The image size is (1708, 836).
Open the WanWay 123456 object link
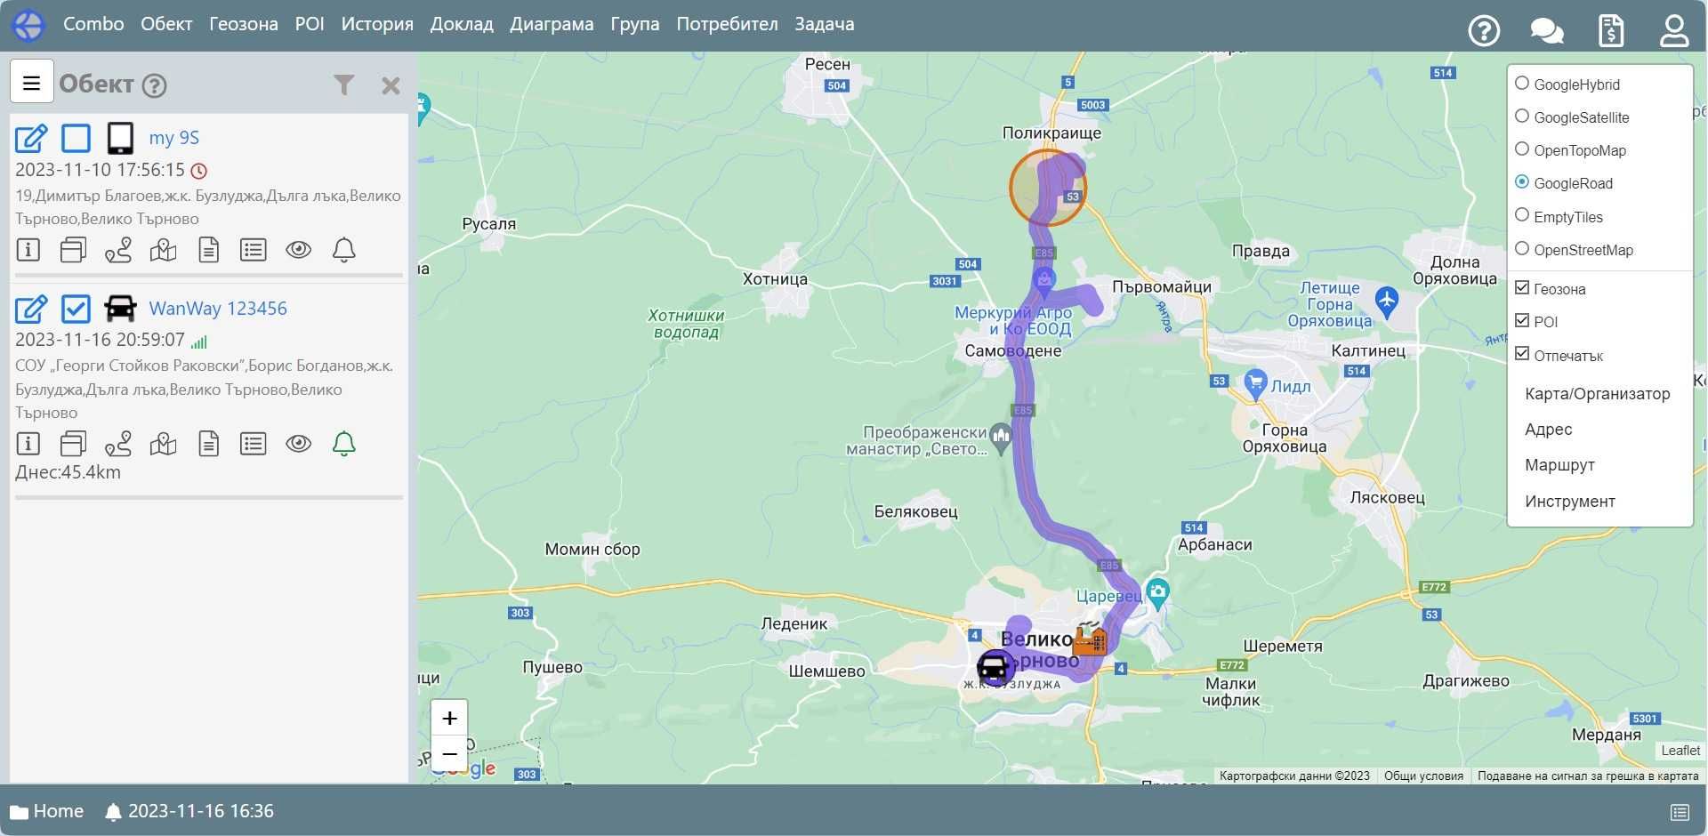(x=218, y=309)
